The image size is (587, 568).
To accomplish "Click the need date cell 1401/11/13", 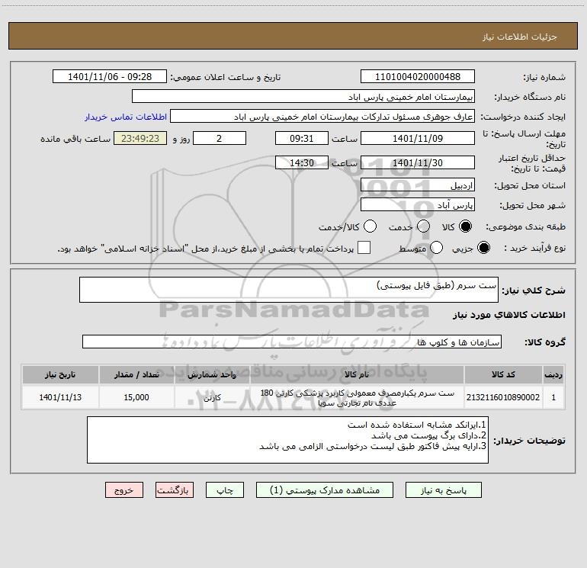I will pos(60,397).
